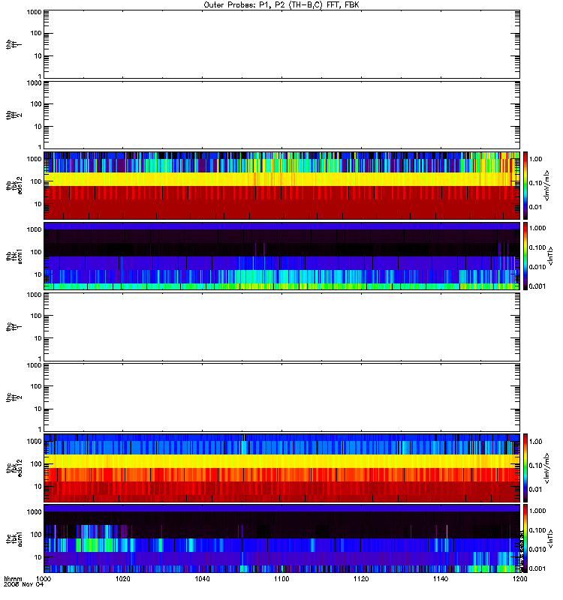Viewport: 563px width, 600px height.
Task: Click the 'thb fbk edc12' panel axis label
Action: coord(14,185)
